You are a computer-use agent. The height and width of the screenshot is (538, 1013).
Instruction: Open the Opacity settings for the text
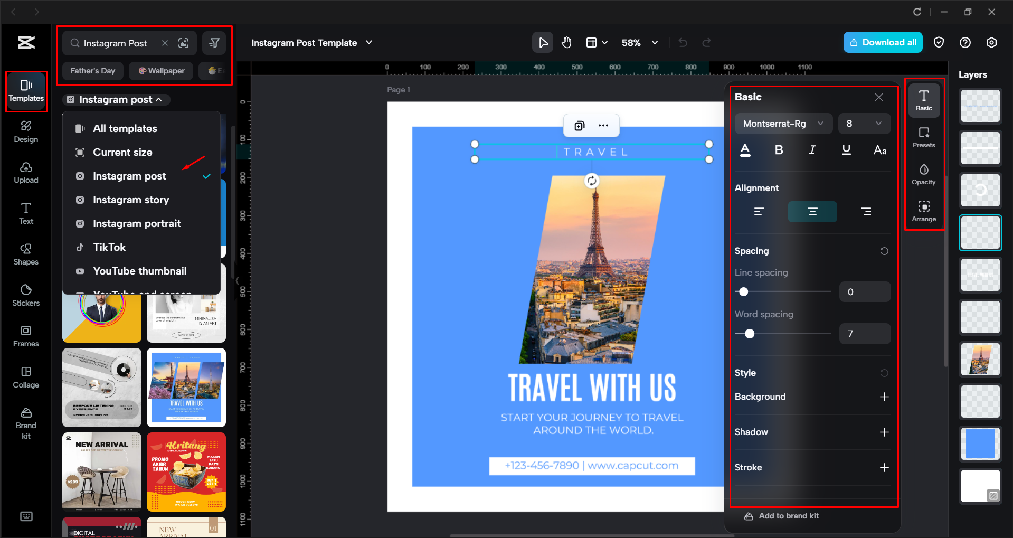pyautogui.click(x=924, y=174)
